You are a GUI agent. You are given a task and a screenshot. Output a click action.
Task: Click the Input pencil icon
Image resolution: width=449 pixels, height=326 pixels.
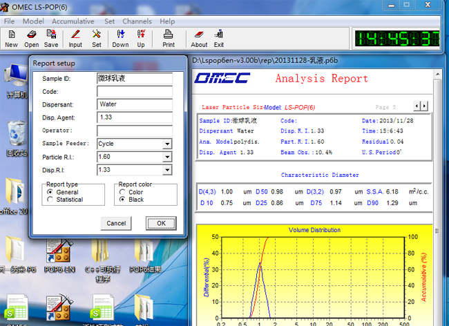tap(75, 39)
